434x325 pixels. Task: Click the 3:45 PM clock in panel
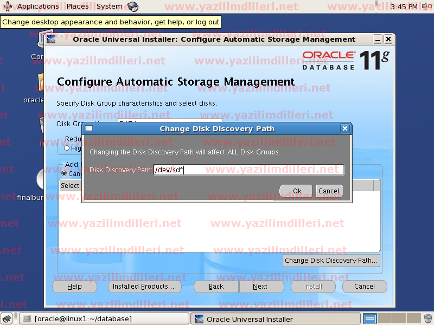(404, 6)
